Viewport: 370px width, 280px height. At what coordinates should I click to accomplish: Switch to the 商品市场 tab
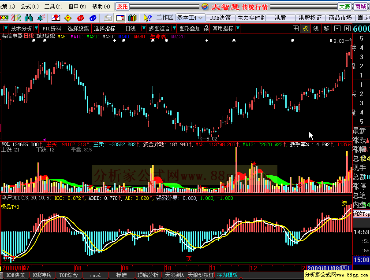click(x=340, y=18)
